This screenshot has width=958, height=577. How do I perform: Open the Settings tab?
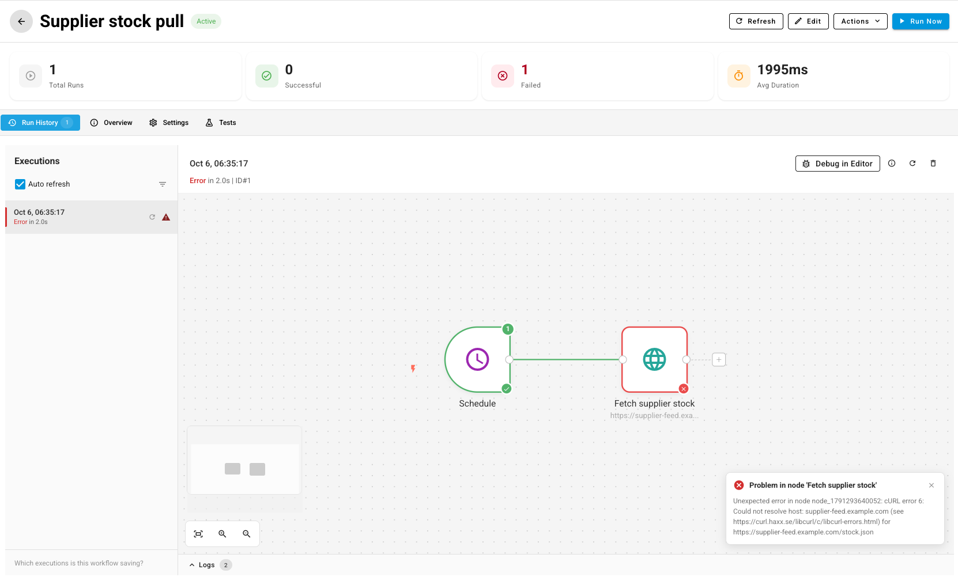tap(169, 123)
